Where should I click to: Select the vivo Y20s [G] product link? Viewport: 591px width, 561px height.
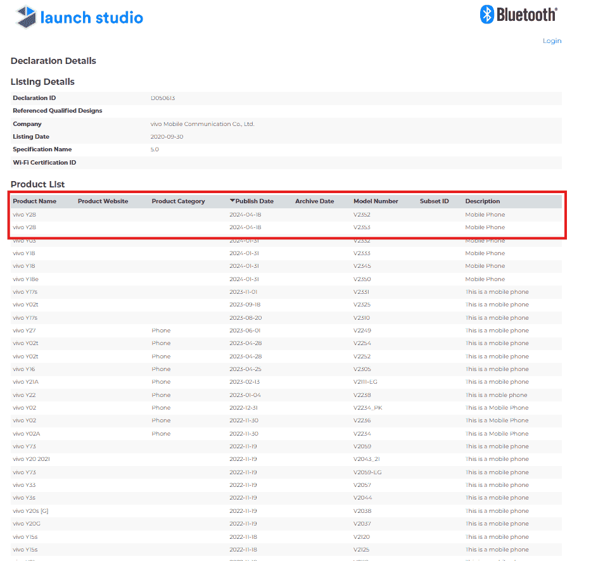tap(30, 511)
